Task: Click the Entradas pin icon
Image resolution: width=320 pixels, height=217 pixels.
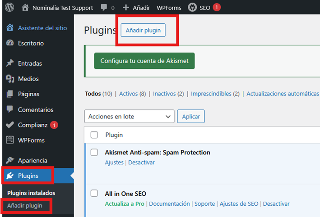Action: pos(10,63)
